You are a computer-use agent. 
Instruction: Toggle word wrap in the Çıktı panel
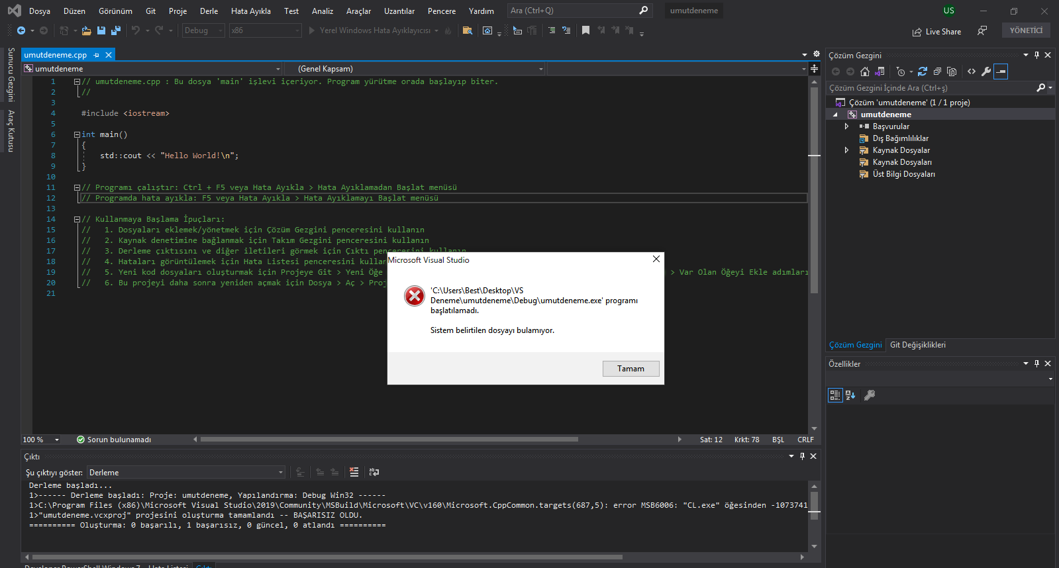pyautogui.click(x=374, y=472)
